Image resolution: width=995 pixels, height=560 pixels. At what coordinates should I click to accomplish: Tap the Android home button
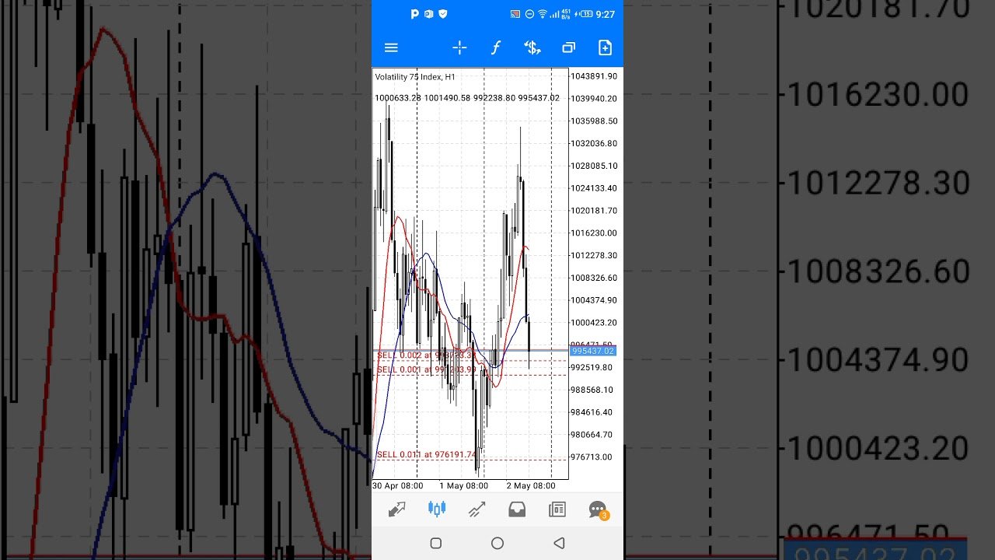[x=497, y=543]
